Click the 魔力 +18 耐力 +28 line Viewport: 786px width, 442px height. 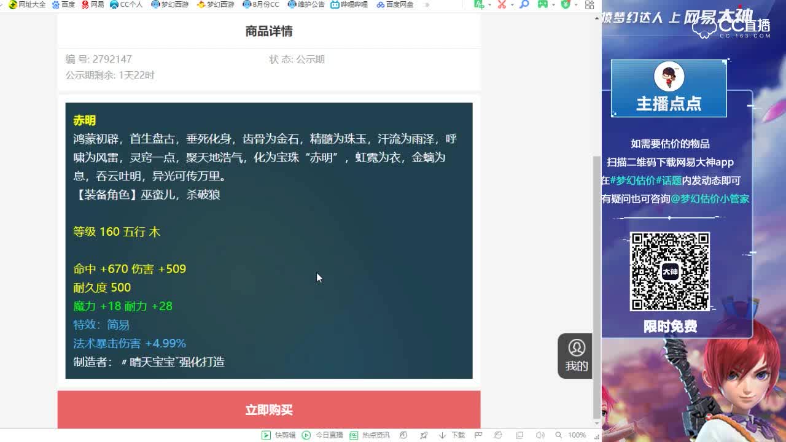coord(123,306)
